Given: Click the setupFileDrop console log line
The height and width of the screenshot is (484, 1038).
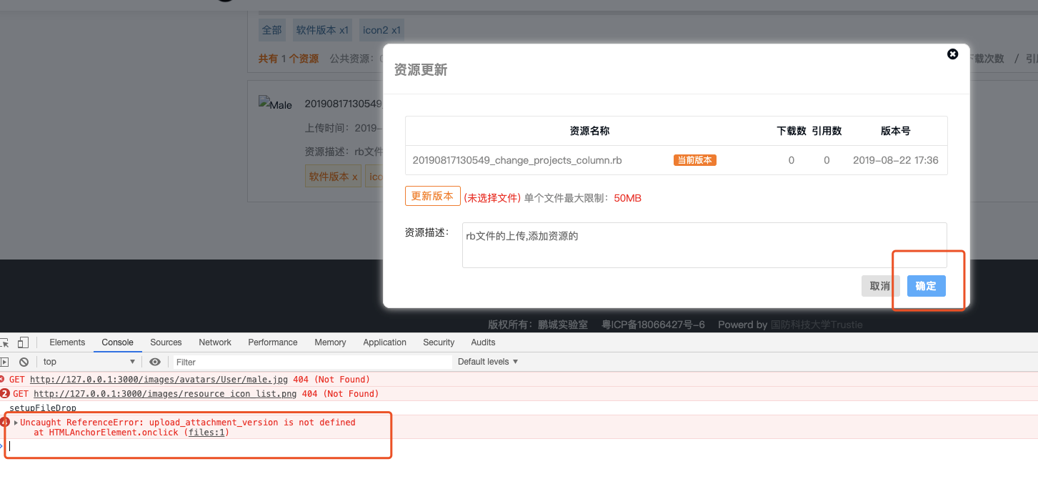Looking at the screenshot, I should 43,408.
